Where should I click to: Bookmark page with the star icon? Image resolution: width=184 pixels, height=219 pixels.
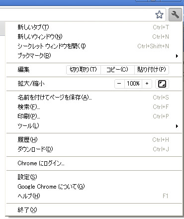click(159, 14)
